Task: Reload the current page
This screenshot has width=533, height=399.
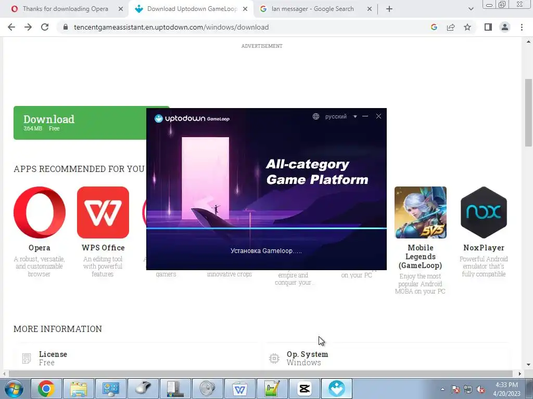Action: click(x=45, y=27)
